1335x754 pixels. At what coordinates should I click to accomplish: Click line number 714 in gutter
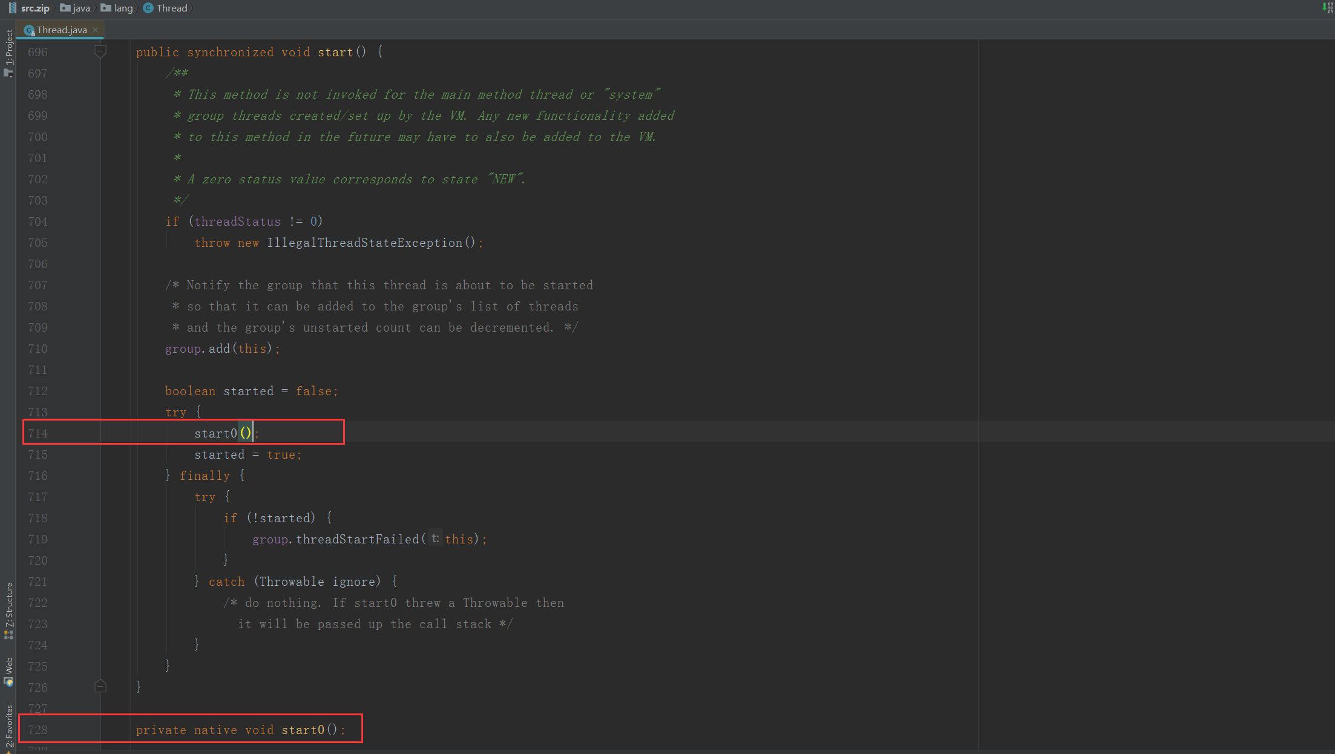pos(38,433)
